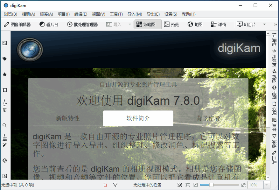Open the 工具(T) menu
279x190 pixels.
tap(116, 14)
